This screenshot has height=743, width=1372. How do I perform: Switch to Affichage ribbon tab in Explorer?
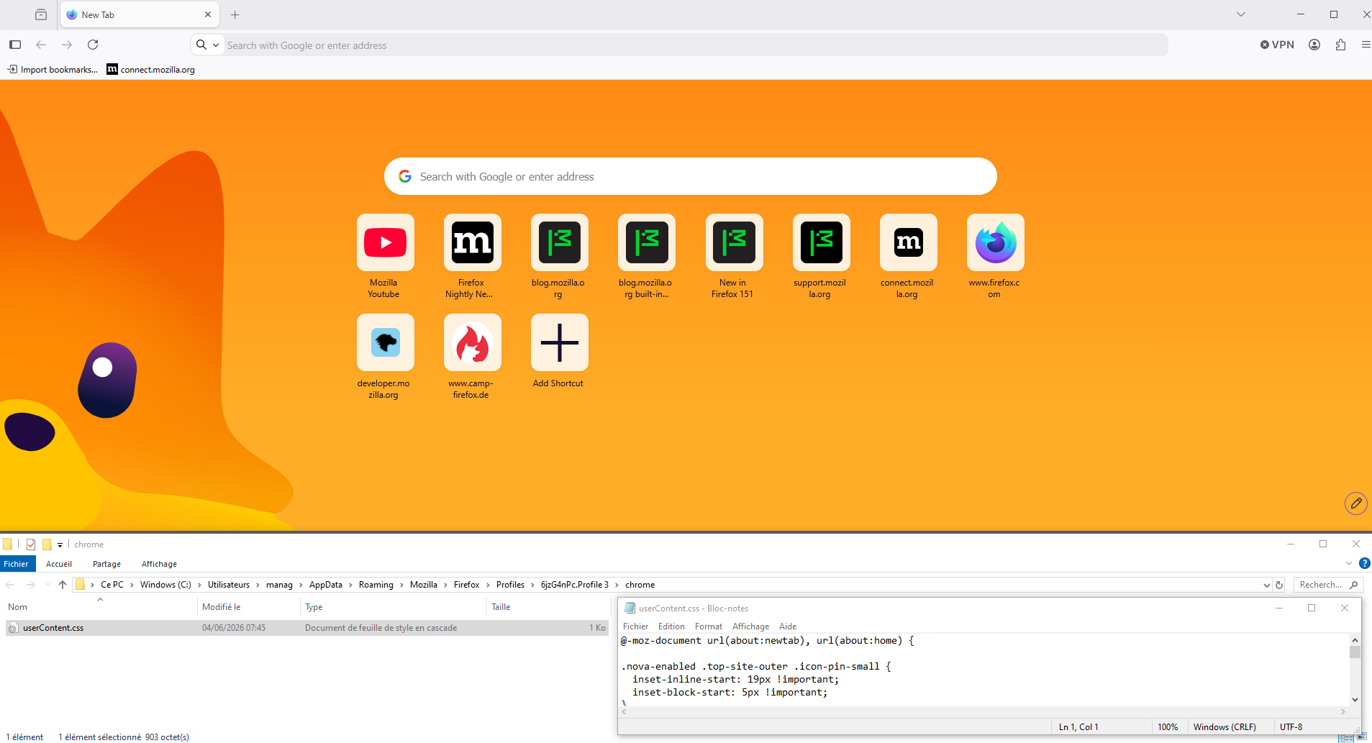pyautogui.click(x=159, y=564)
